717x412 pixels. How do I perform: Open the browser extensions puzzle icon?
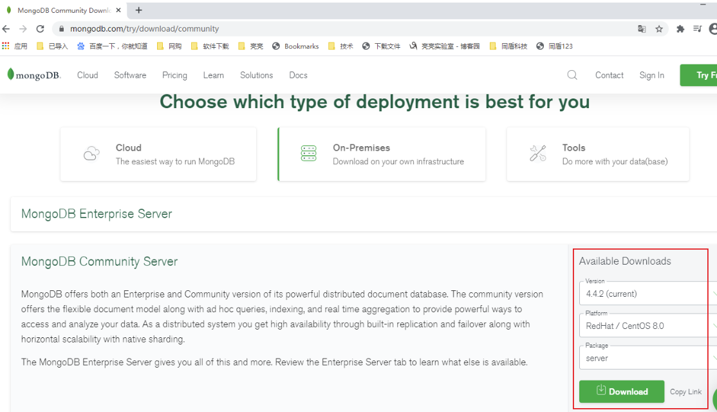pyautogui.click(x=680, y=29)
